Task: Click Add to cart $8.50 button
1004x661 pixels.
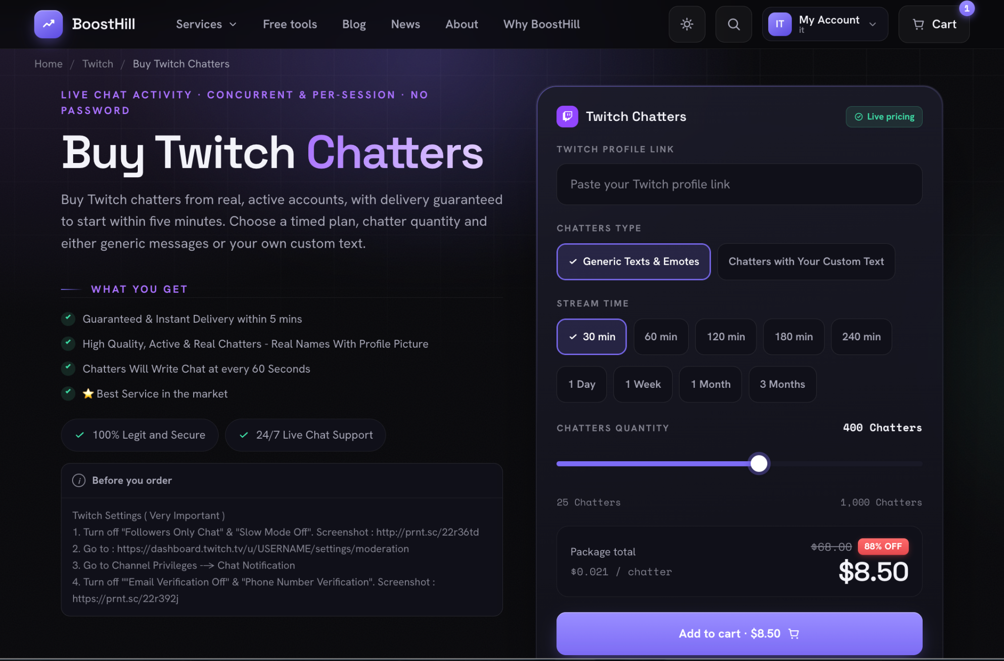Action: [739, 634]
